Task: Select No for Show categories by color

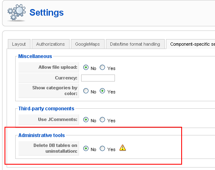Action: 86,91
